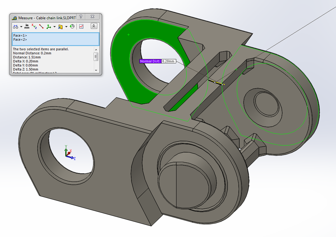Close the Measure dialog
336x237 pixels.
[93, 16]
